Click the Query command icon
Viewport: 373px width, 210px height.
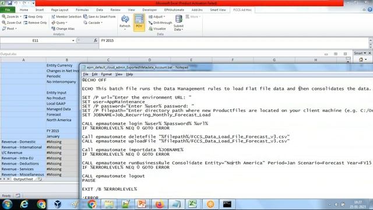coord(54,23)
